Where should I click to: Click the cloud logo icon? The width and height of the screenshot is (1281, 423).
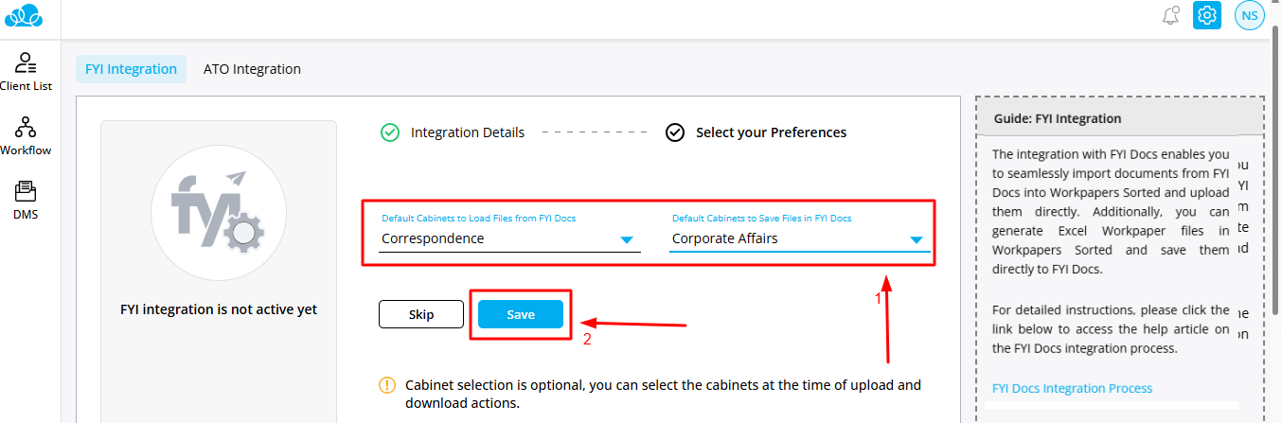[x=25, y=16]
